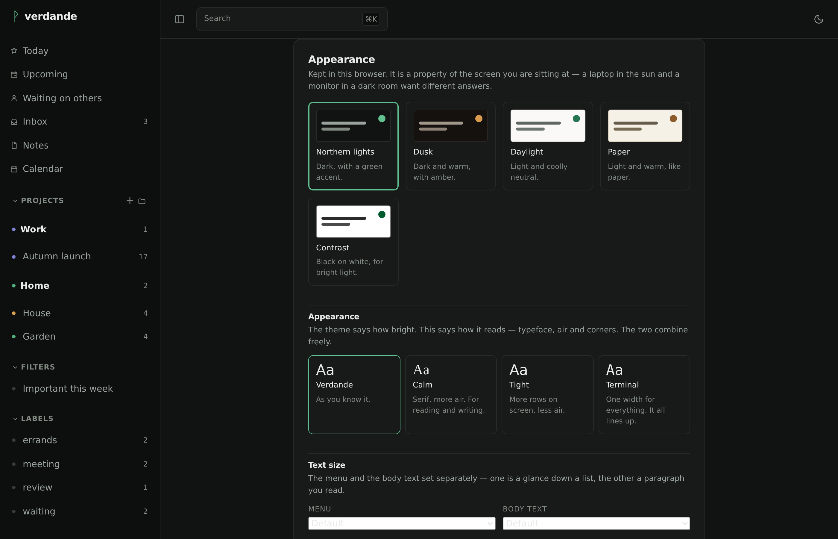
Task: Click the Calendar sidebar icon
Action: tap(14, 169)
